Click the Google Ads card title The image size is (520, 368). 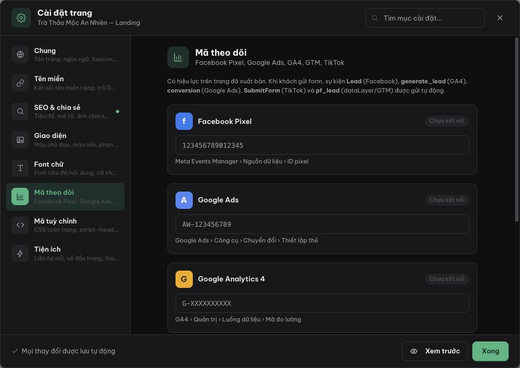click(x=218, y=200)
